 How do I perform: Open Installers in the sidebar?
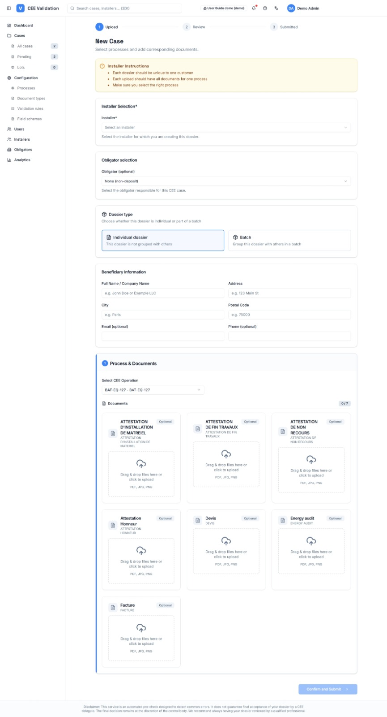22,139
